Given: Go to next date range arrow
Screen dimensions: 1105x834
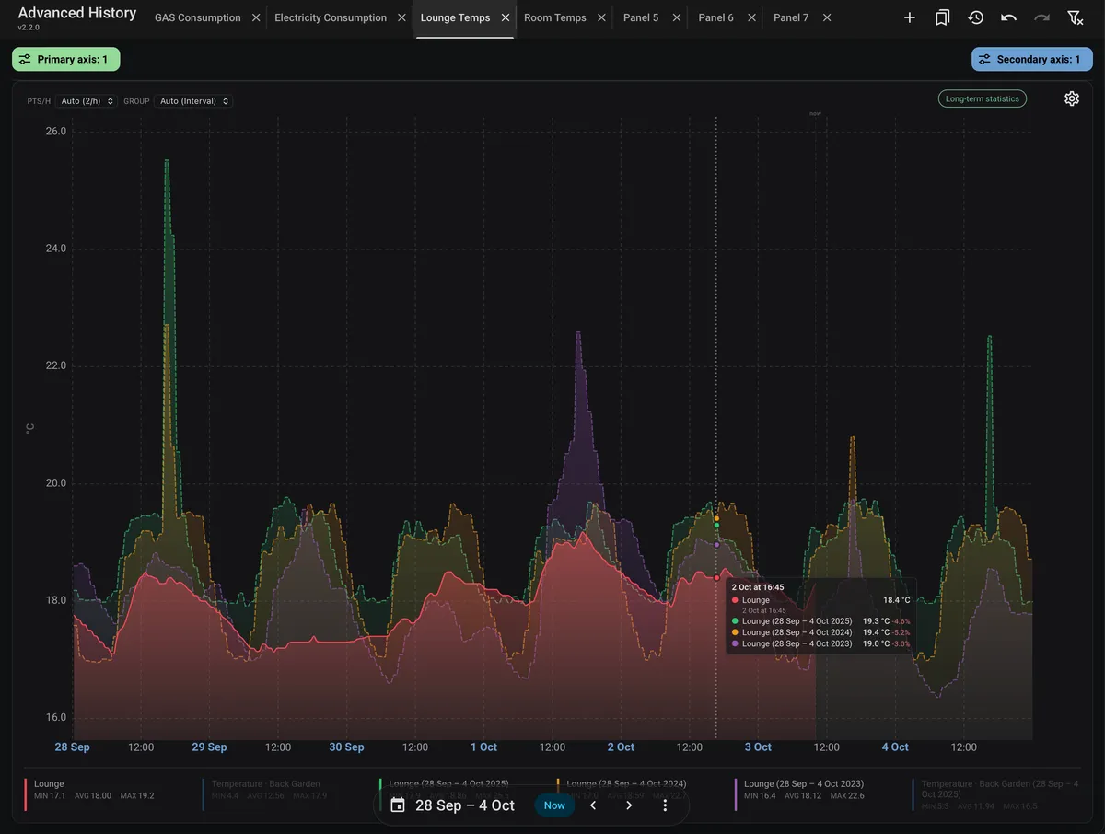Looking at the screenshot, I should (629, 805).
